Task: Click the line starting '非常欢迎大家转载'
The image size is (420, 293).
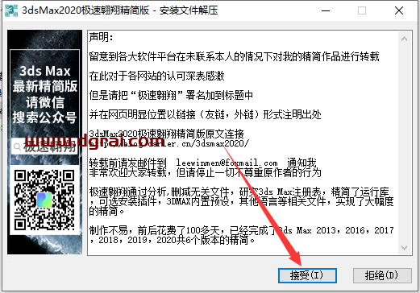Action: pyautogui.click(x=206, y=172)
